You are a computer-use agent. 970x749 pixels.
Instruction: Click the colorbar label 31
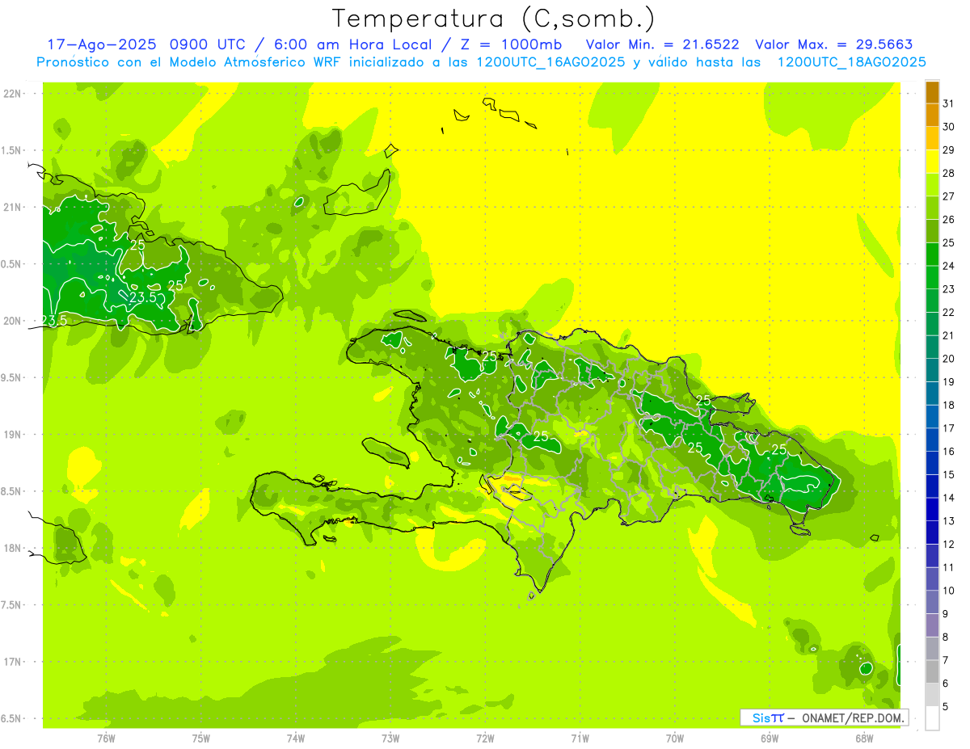click(x=948, y=103)
